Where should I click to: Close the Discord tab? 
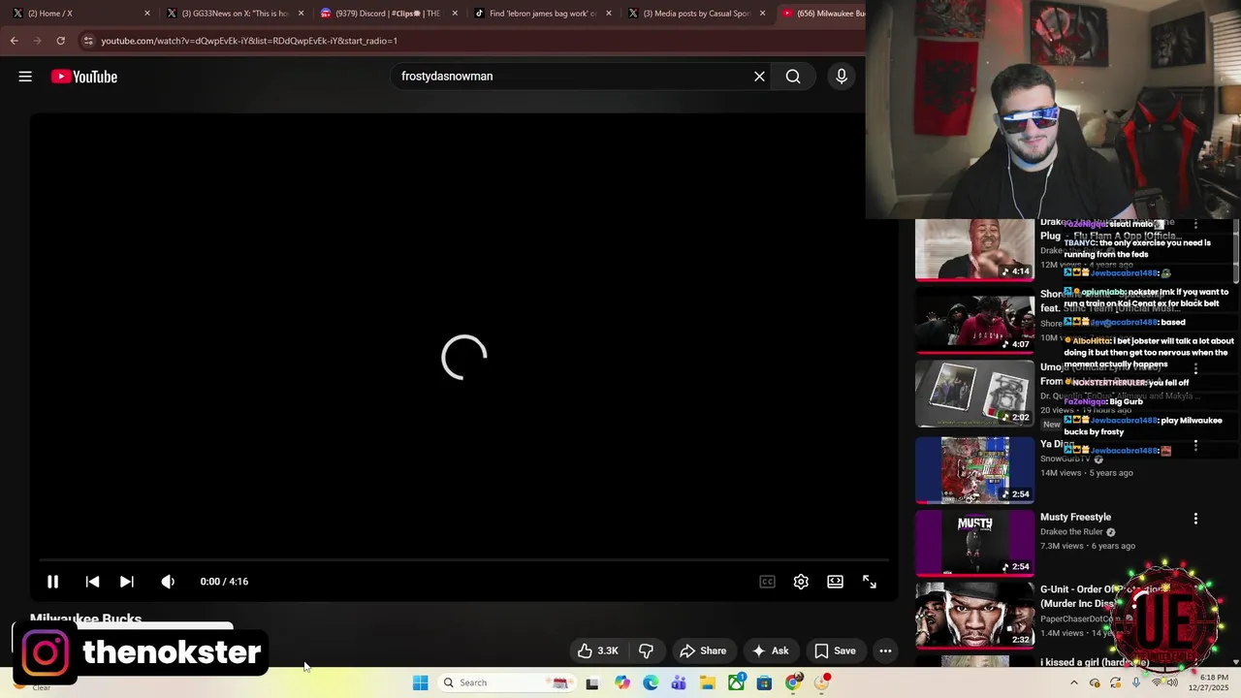pos(455,14)
